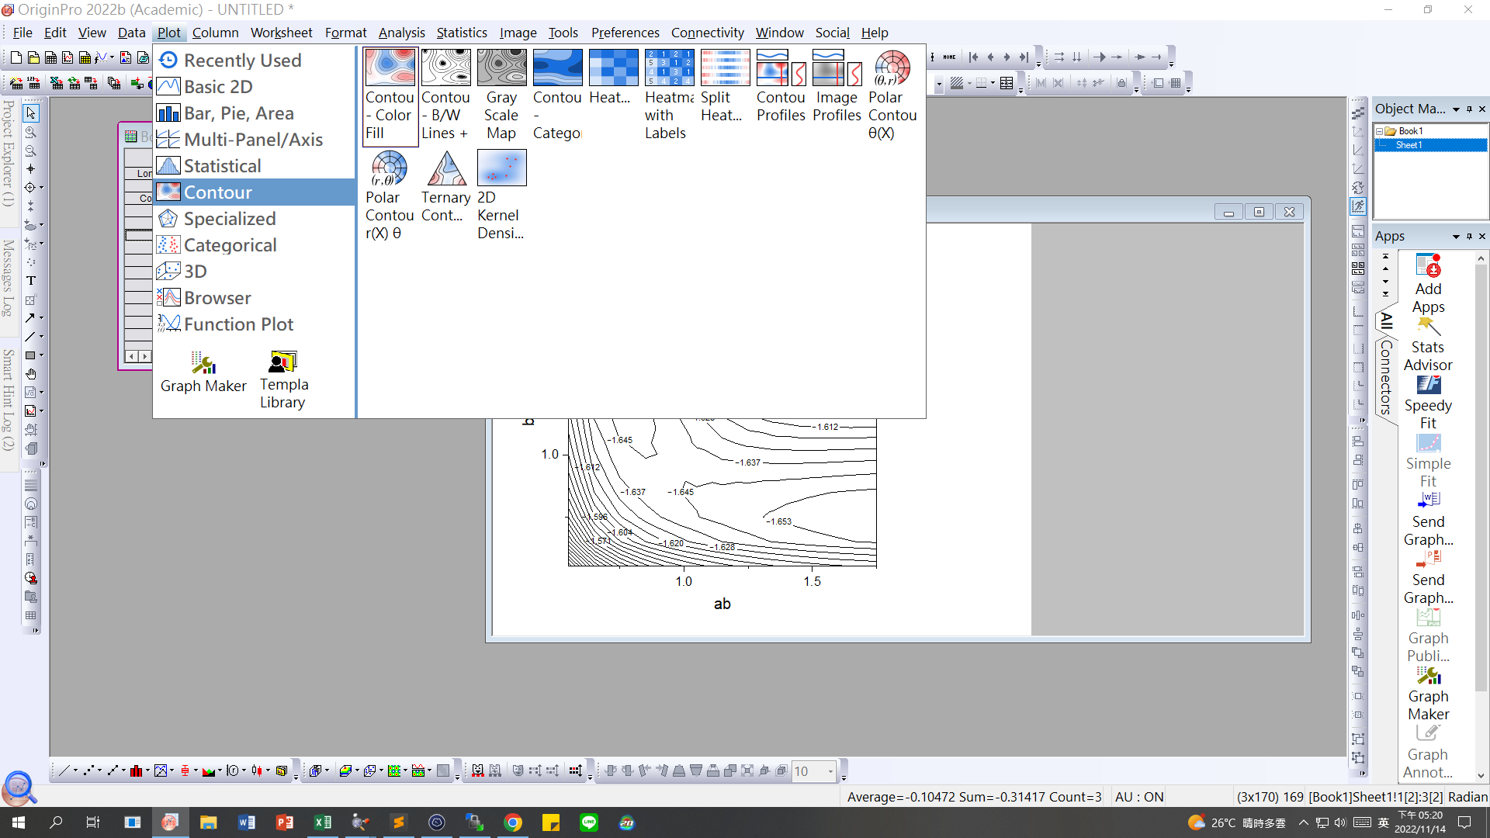Viewport: 1490px width, 838px height.
Task: Switch to the Connectors tab in Apps
Action: (x=1386, y=378)
